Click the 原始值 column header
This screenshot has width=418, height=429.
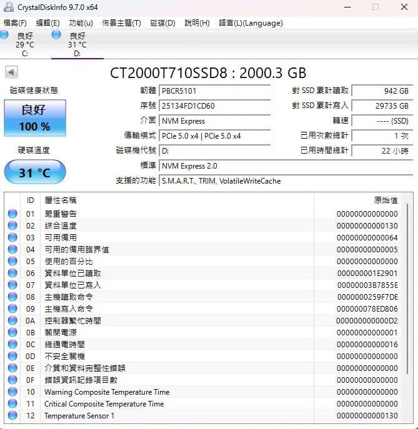pyautogui.click(x=358, y=200)
